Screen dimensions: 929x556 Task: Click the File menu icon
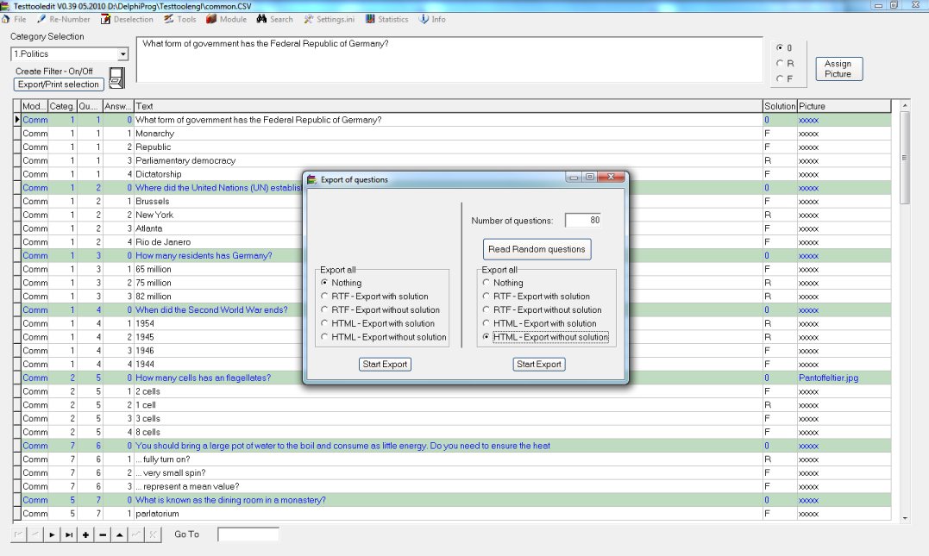click(x=6, y=19)
